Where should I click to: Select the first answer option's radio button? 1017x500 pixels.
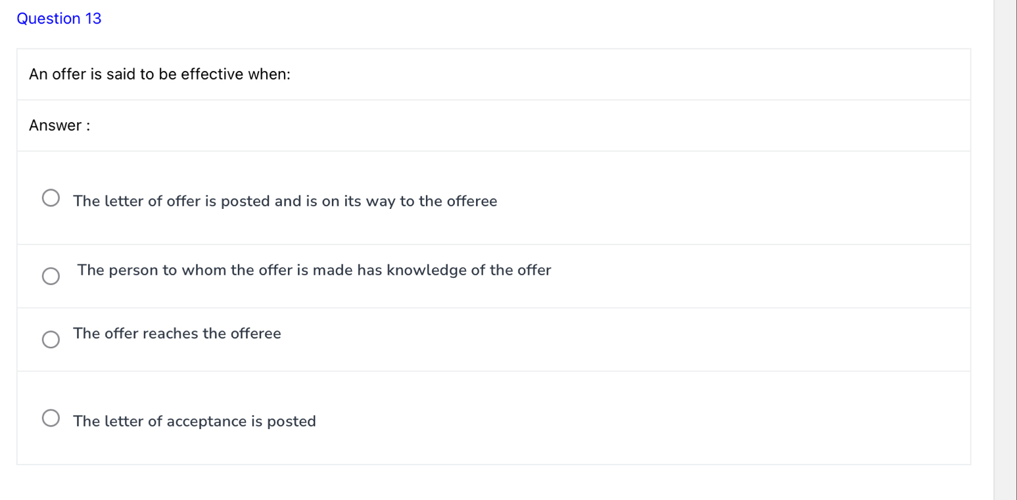(x=51, y=196)
